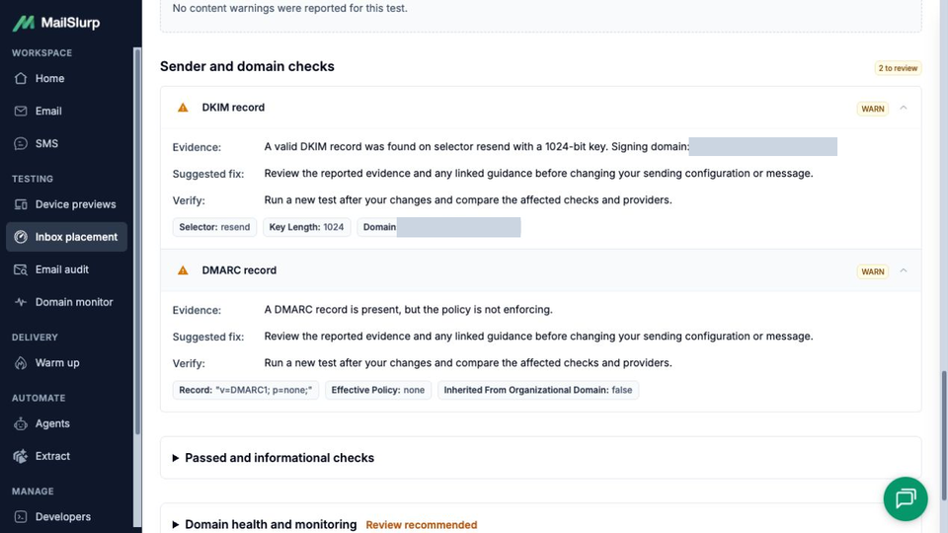
Task: Click the 'Key Length: 1024' tag
Action: [306, 227]
